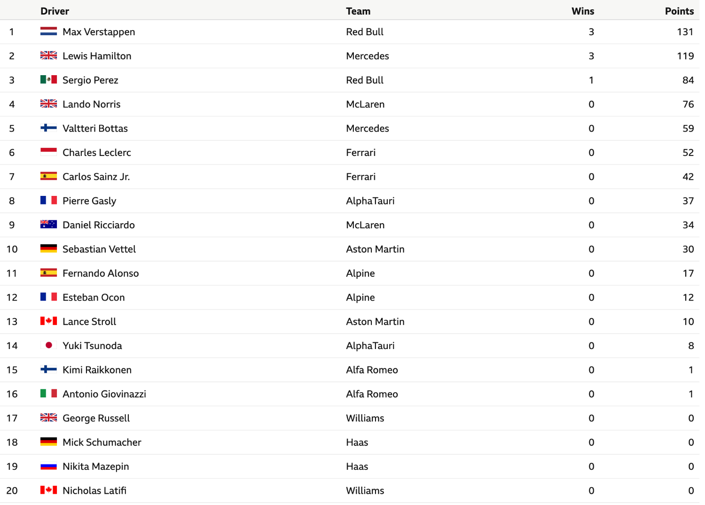Screen dimensions: 705x505
Task: Click the Mexican flag next to Sergio Perez
Action: (x=48, y=79)
